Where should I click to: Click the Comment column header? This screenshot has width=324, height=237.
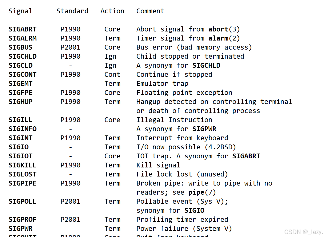(150, 11)
